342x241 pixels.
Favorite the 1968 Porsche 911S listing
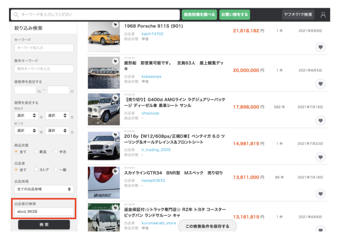[320, 47]
